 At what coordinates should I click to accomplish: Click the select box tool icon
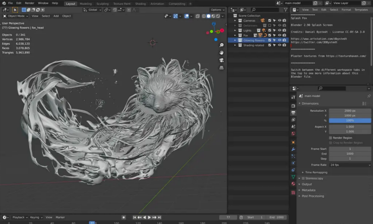tap(15, 10)
